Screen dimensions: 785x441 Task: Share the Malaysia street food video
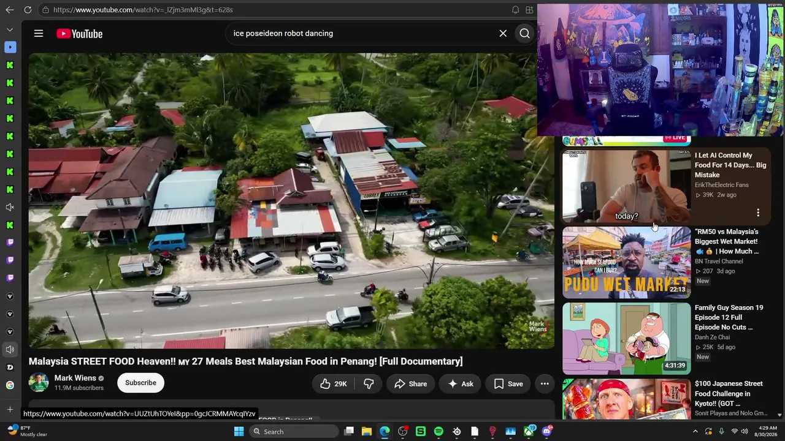[410, 384]
